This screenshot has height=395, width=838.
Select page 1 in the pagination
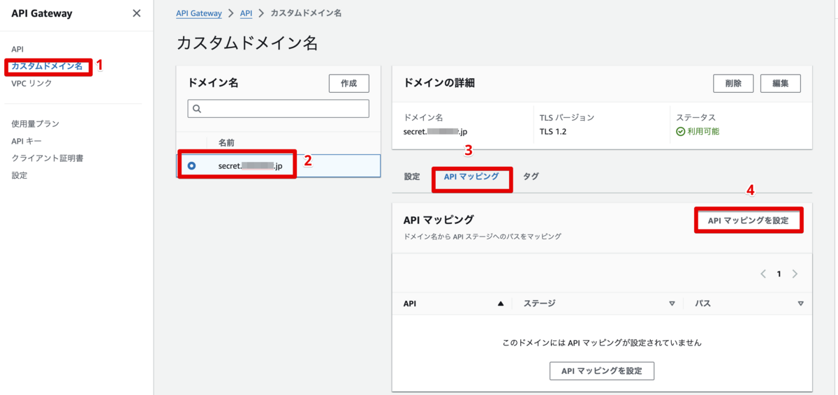click(779, 274)
